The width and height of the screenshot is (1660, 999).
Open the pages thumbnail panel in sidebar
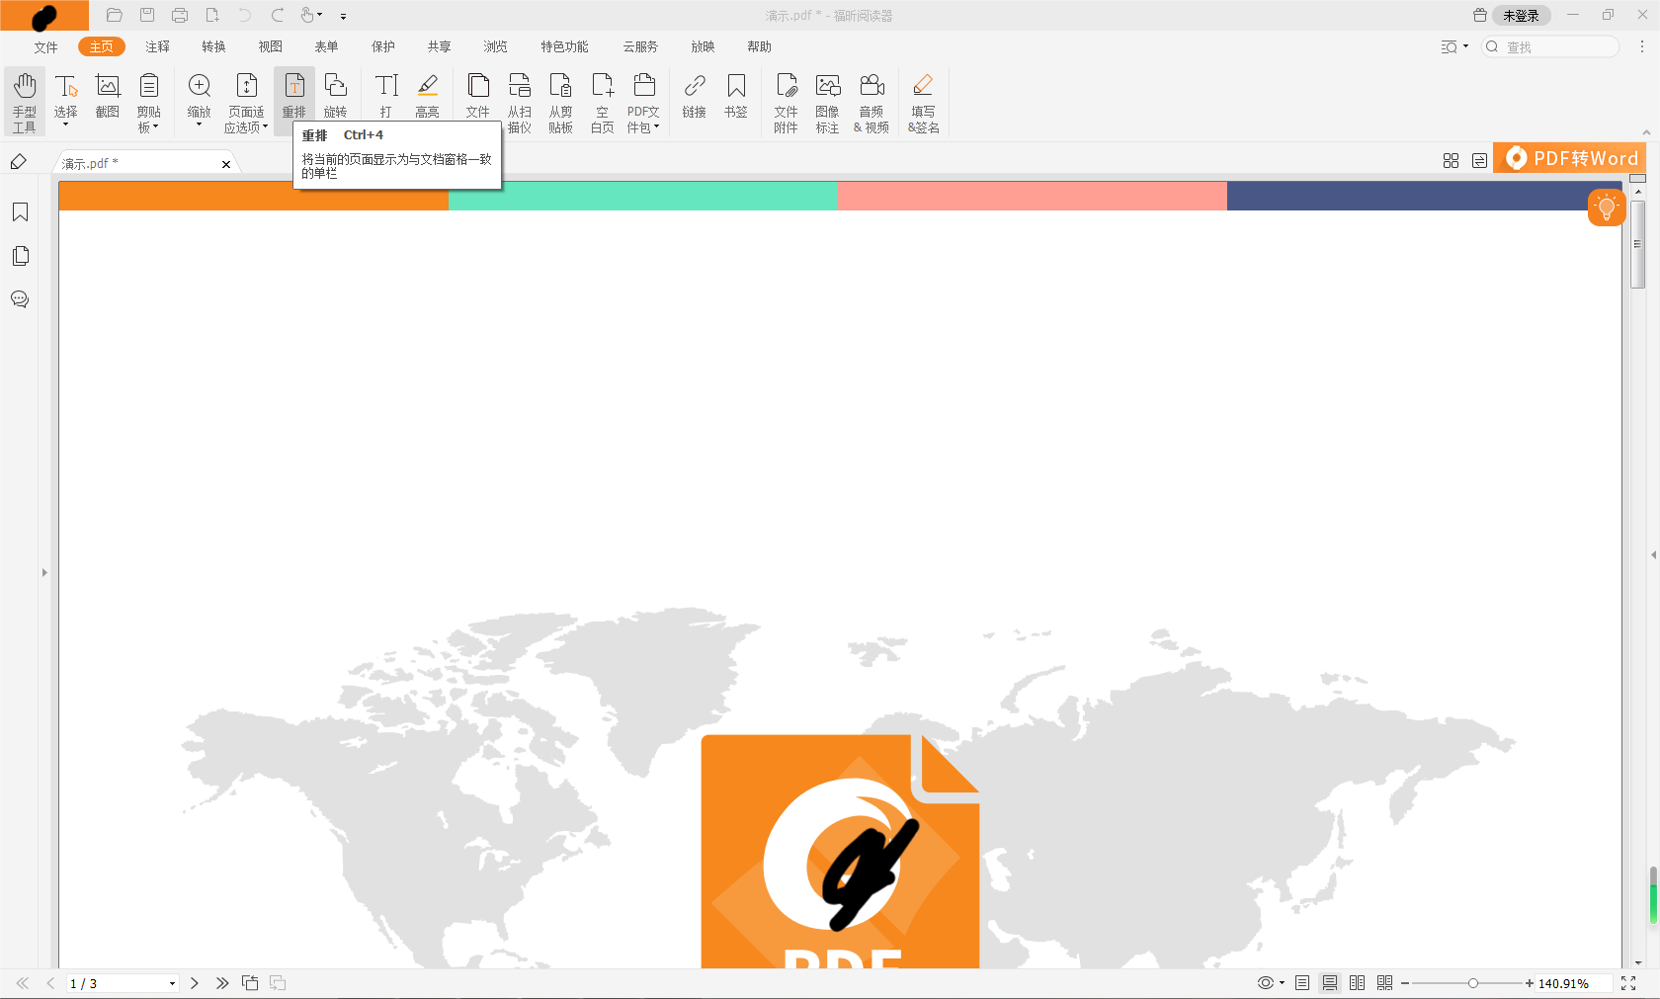point(20,256)
